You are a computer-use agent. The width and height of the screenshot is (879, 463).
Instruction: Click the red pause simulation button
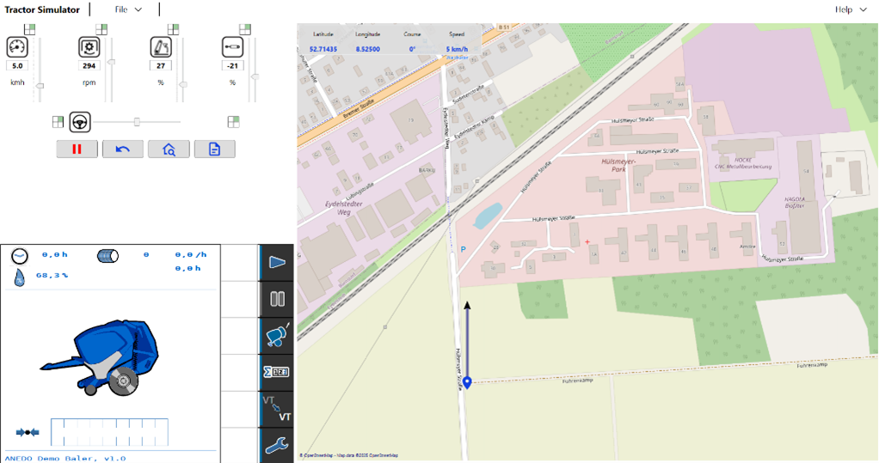pyautogui.click(x=77, y=149)
